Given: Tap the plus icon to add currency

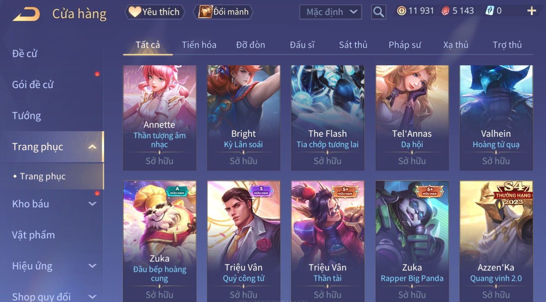Looking at the screenshot, I should pos(531,11).
